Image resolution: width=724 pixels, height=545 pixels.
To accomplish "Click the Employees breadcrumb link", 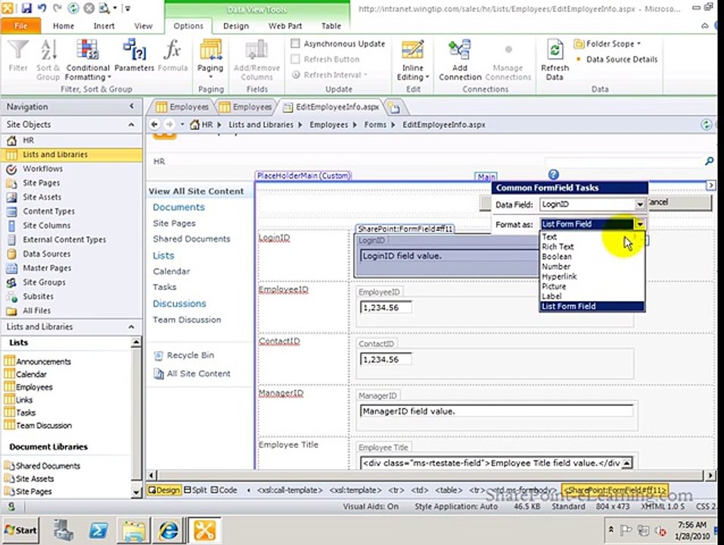I will point(329,125).
